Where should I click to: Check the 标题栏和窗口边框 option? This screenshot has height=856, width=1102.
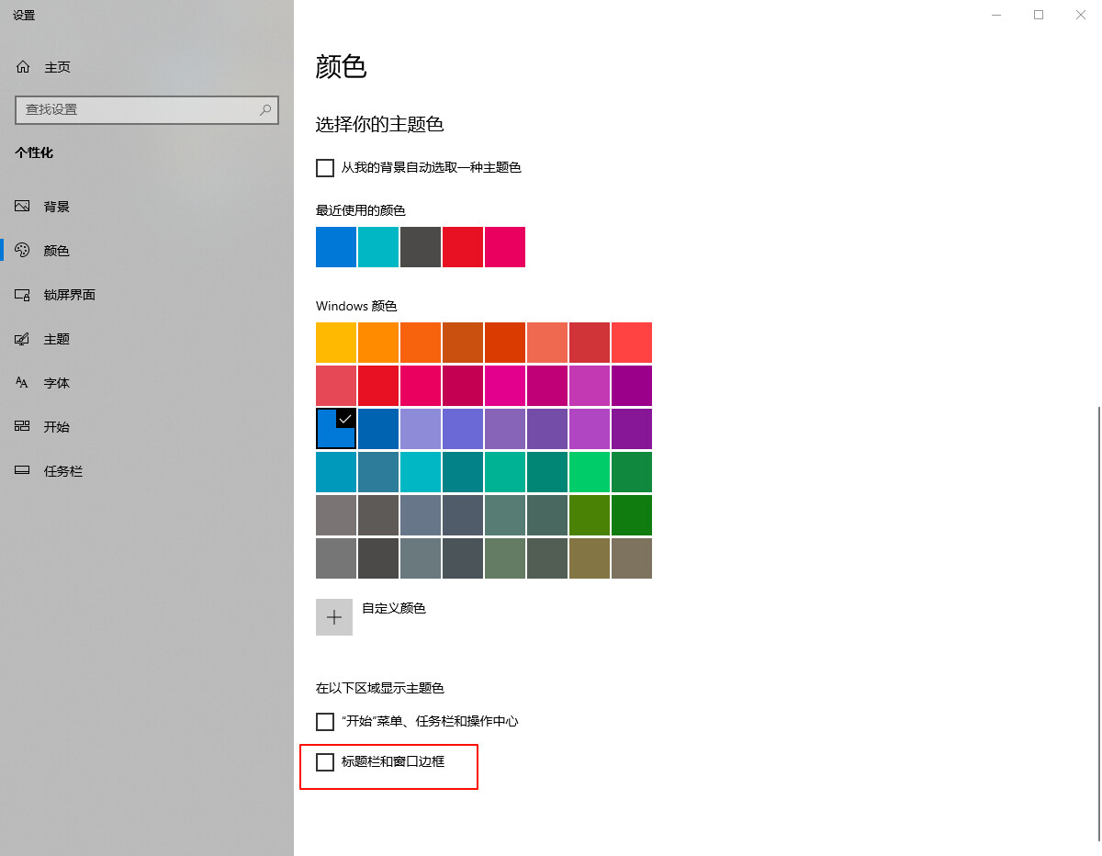tap(325, 762)
